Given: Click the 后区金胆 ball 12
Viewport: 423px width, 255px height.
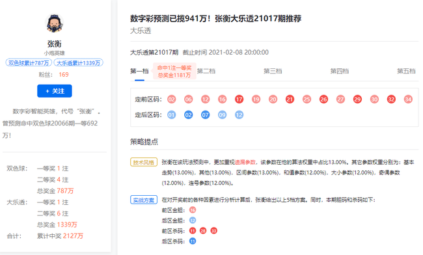Looking at the screenshot, I should pos(193,221).
